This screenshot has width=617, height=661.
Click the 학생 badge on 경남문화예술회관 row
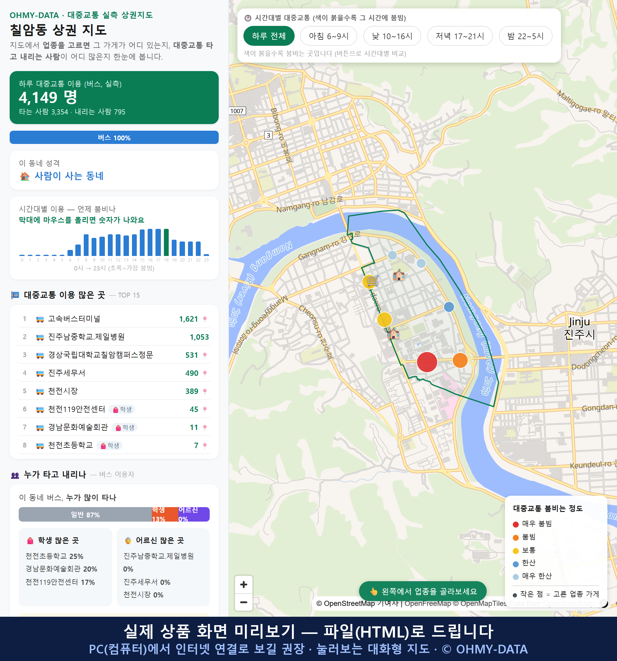point(125,428)
